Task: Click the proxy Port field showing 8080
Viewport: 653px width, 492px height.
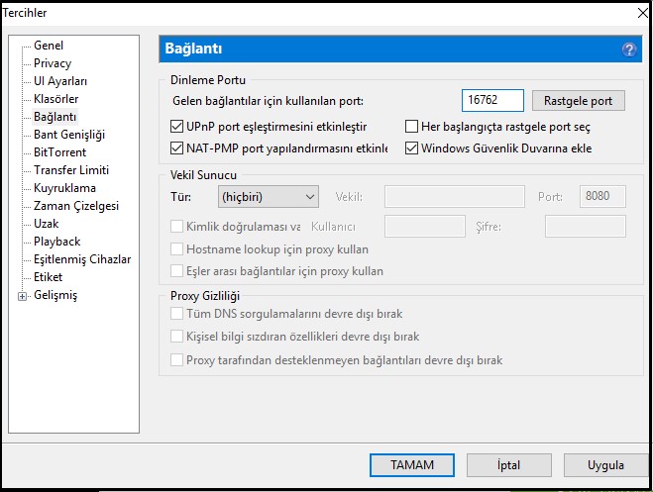Action: (602, 196)
